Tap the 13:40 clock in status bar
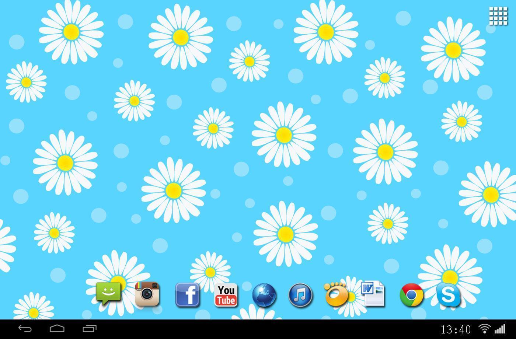 (456, 329)
